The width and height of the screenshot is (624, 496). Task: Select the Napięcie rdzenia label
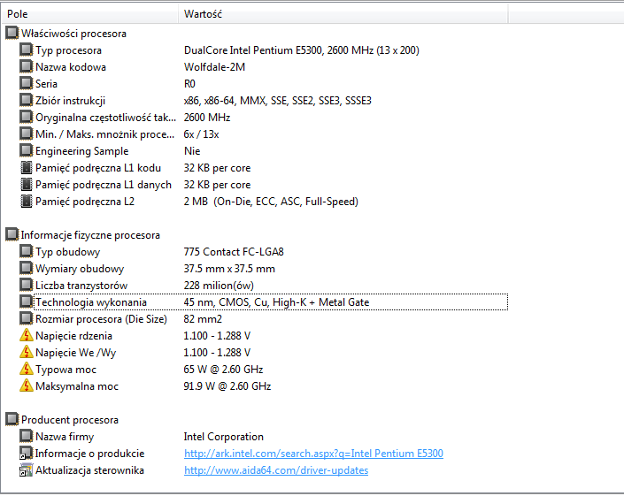[73, 336]
